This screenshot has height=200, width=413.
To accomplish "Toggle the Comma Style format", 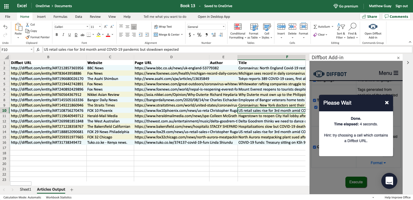I will click(206, 35).
